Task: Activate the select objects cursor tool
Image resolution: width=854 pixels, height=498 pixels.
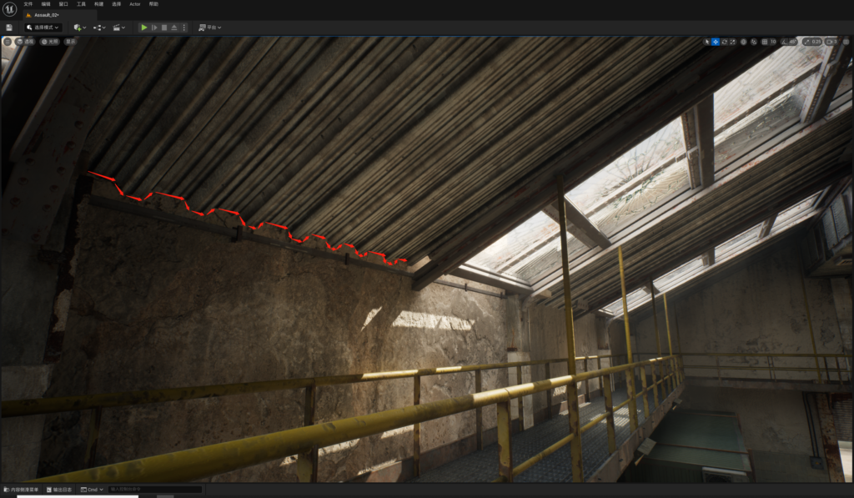Action: coord(707,42)
